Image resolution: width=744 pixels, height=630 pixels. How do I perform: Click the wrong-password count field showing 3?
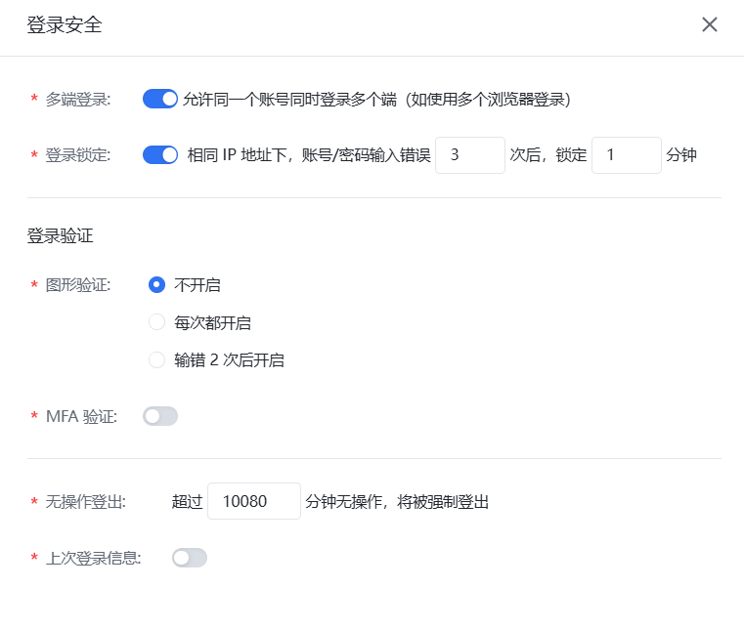[469, 154]
